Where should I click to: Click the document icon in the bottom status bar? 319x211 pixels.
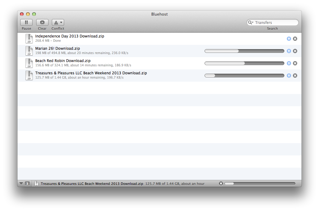click(x=37, y=183)
